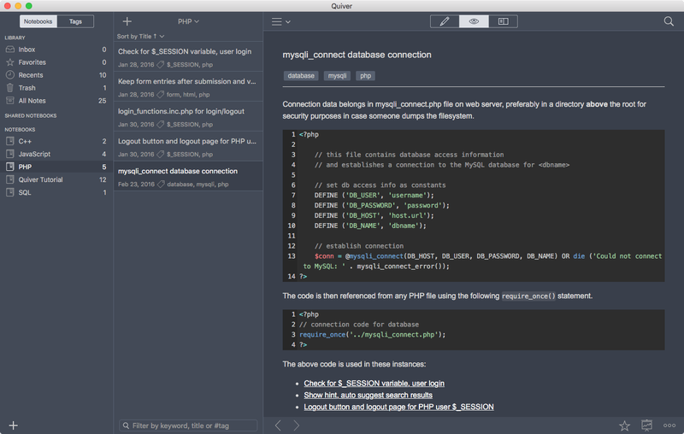This screenshot has height=434, width=684.
Task: Open Favorites in library
Action: [56, 62]
